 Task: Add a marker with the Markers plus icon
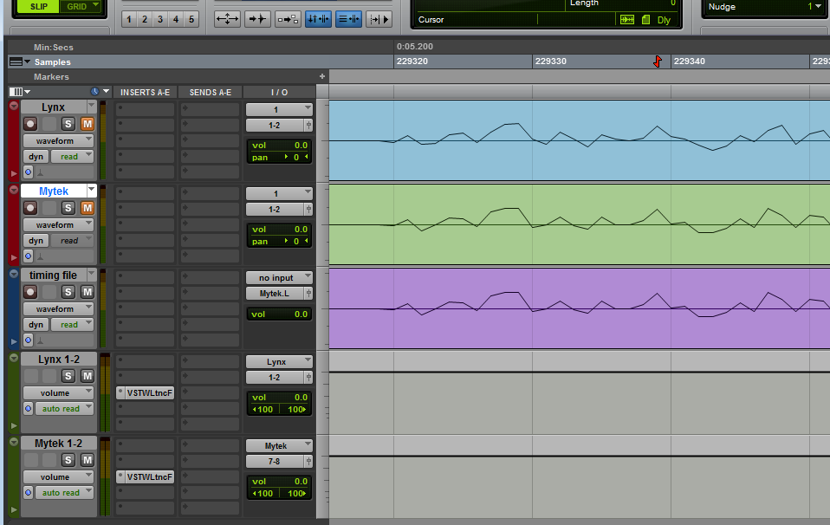tap(321, 77)
